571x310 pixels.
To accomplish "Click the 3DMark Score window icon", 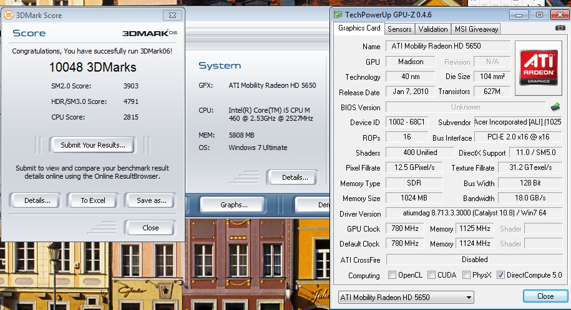I will click(8, 15).
